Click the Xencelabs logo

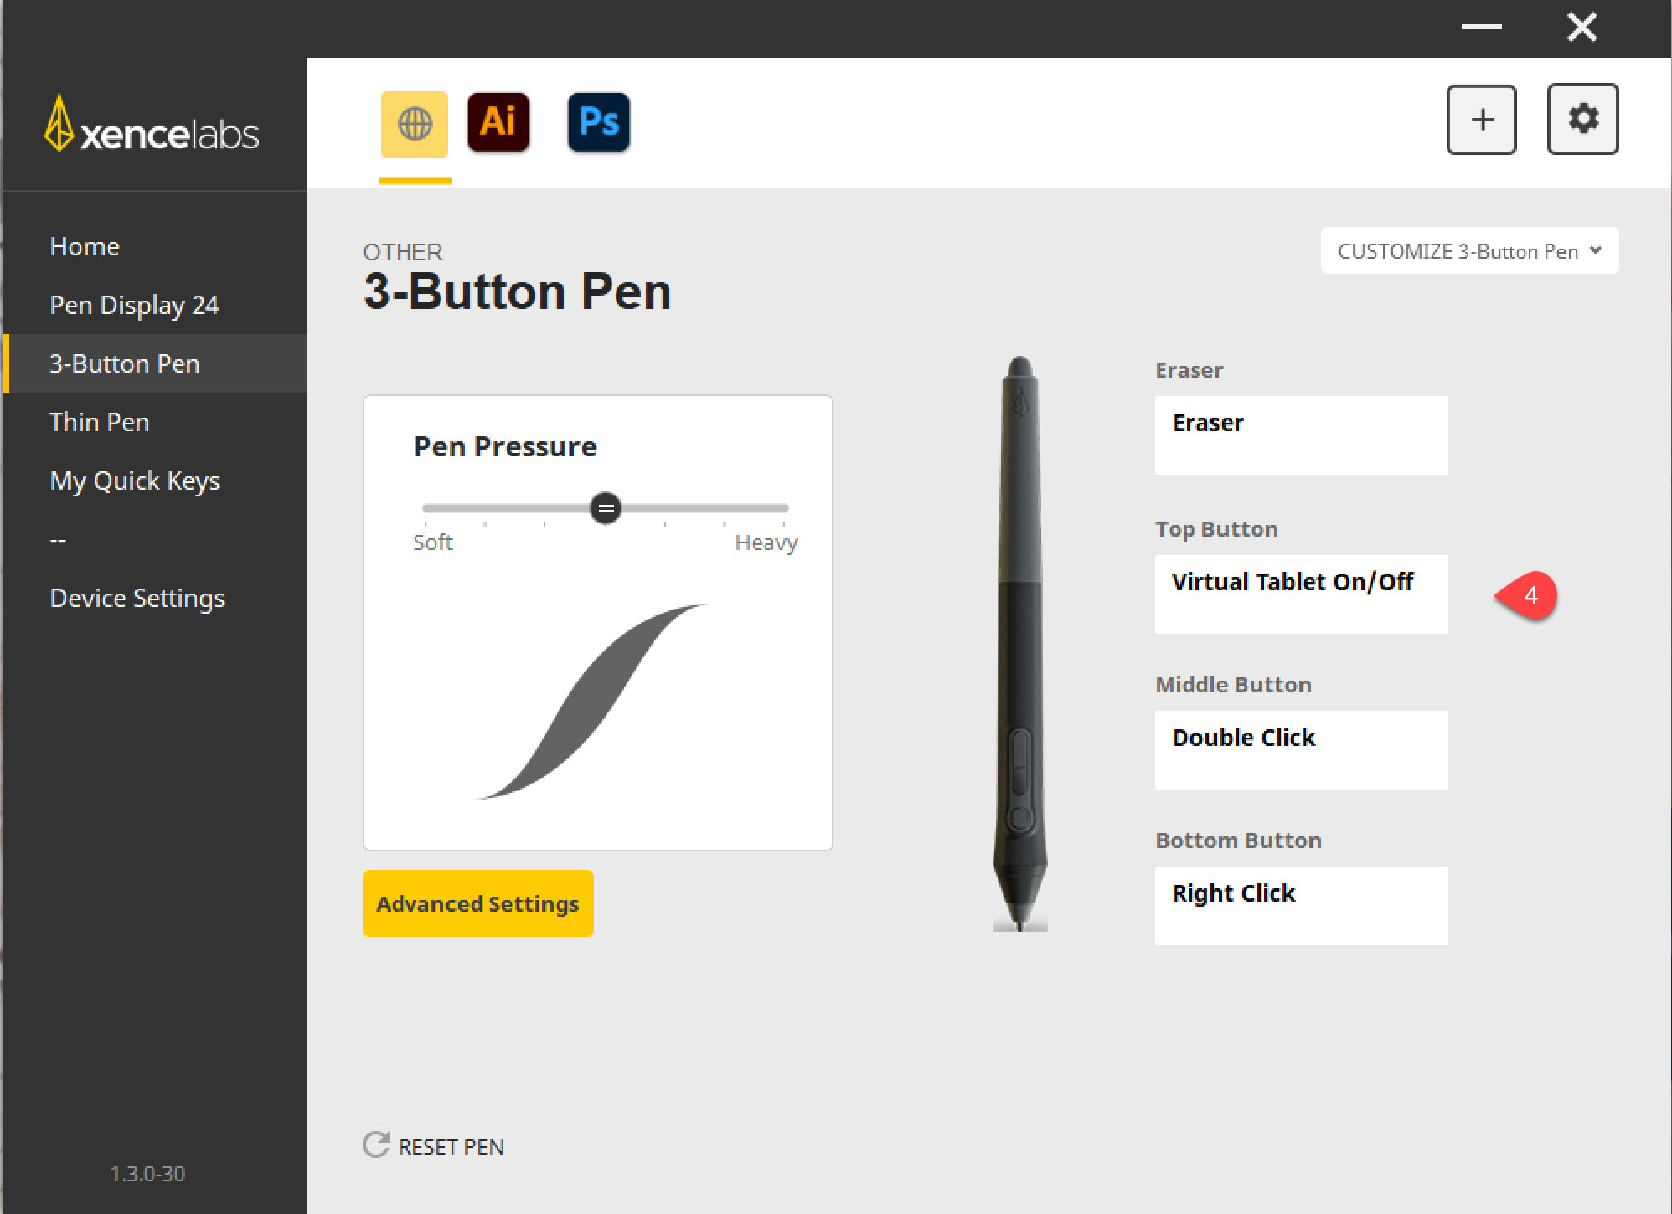pos(152,125)
